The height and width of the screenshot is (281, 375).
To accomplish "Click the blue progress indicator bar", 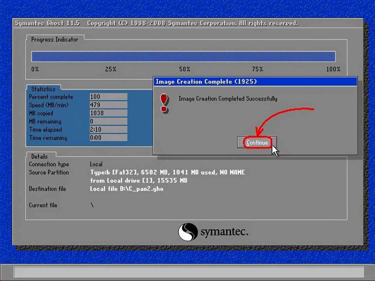I will (183, 57).
